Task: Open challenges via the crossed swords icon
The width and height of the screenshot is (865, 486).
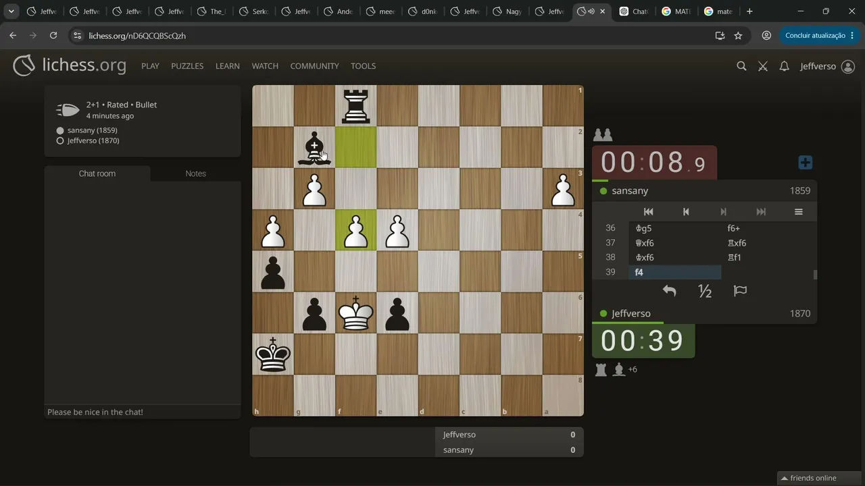Action: 763,66
